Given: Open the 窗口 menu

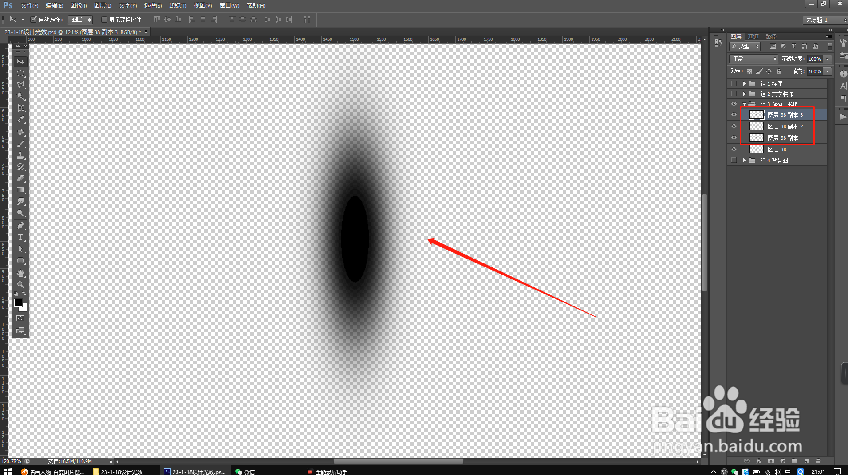Looking at the screenshot, I should click(x=229, y=5).
